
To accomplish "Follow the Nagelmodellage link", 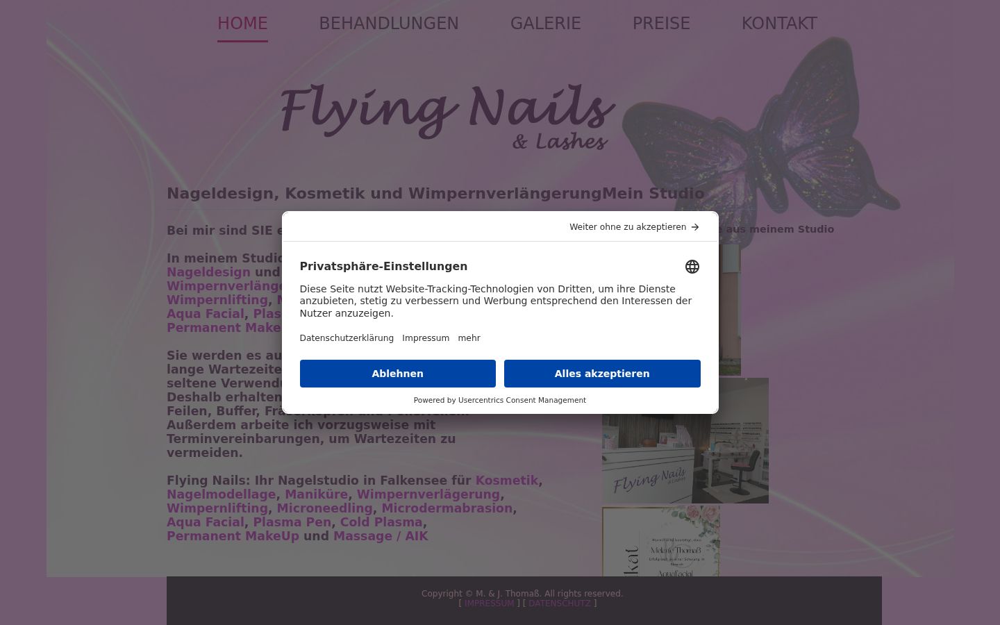I will (221, 494).
